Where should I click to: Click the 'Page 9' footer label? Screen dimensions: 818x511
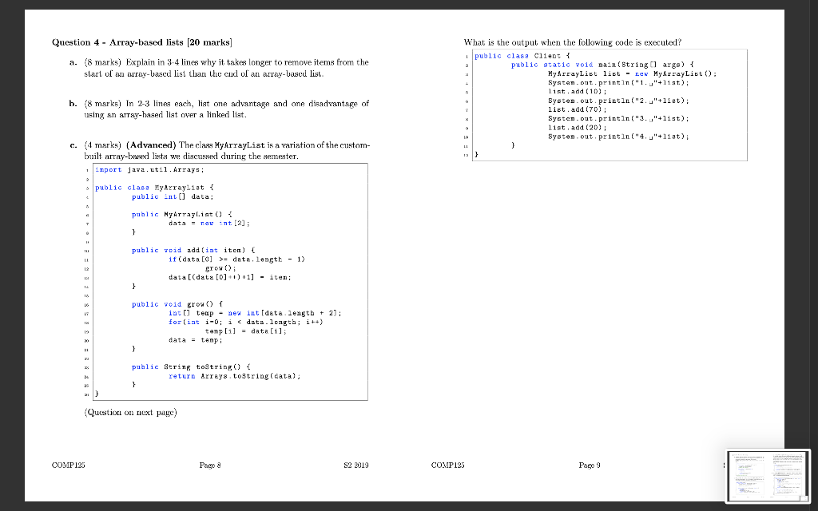coord(590,465)
